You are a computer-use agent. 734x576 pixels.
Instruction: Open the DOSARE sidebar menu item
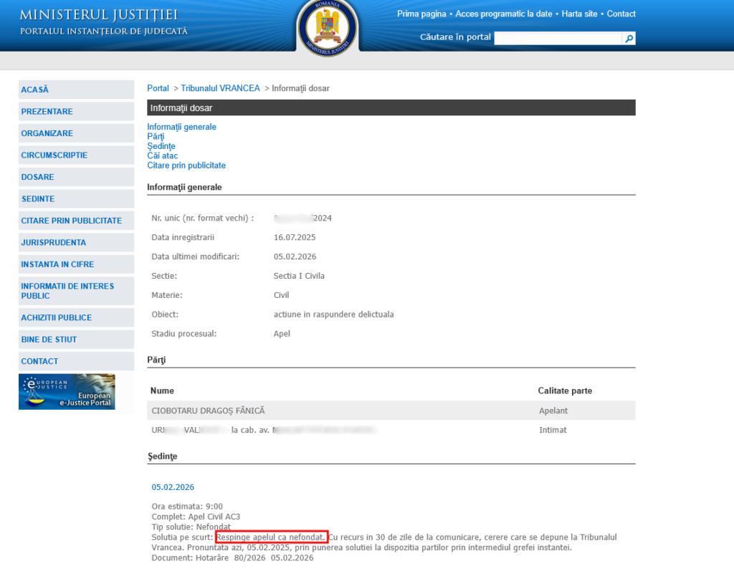(x=38, y=177)
